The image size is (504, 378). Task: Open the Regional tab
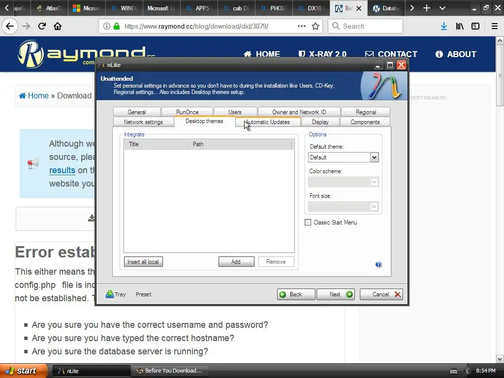tap(366, 112)
